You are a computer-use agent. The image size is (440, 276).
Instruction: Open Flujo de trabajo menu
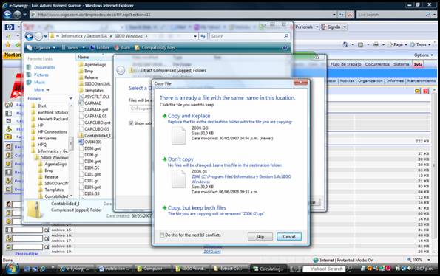click(345, 64)
